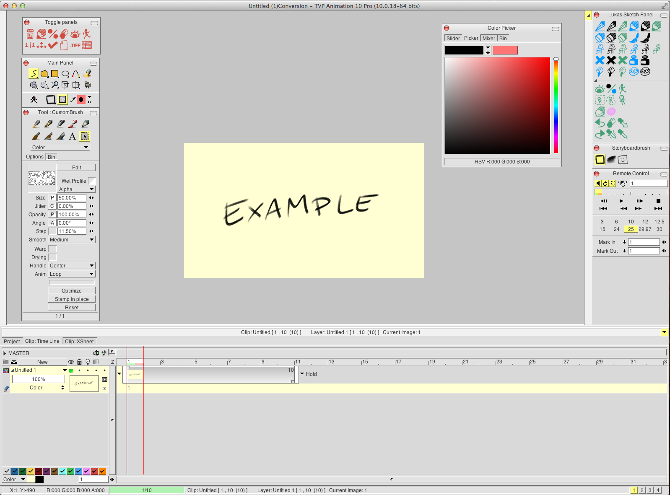Open the Bin tab in tool options
The width and height of the screenshot is (670, 495).
click(x=51, y=157)
